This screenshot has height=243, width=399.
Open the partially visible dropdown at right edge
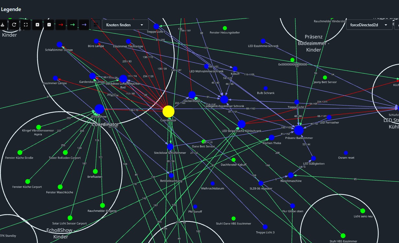(396, 25)
